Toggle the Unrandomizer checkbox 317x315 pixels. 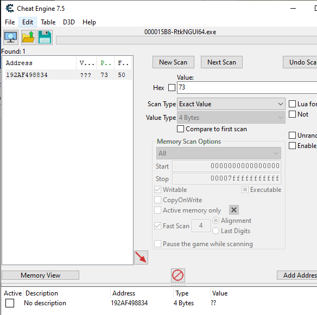(292, 136)
